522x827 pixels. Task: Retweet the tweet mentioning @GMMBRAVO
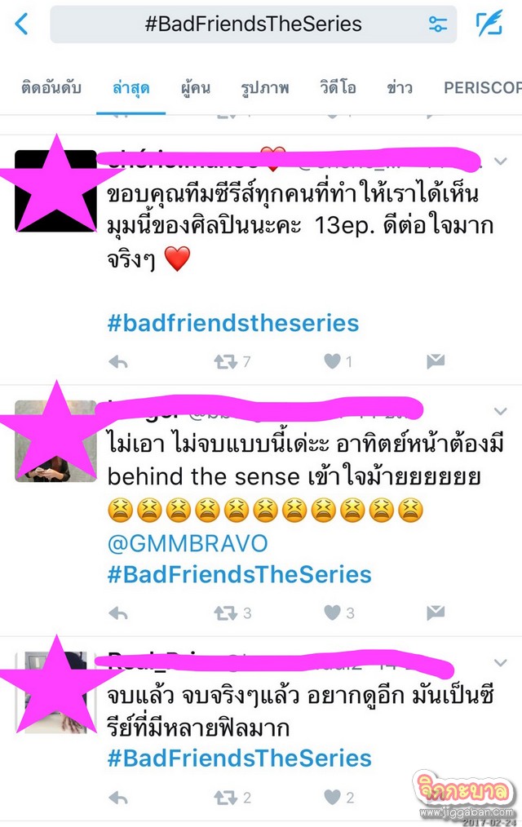[x=226, y=613]
